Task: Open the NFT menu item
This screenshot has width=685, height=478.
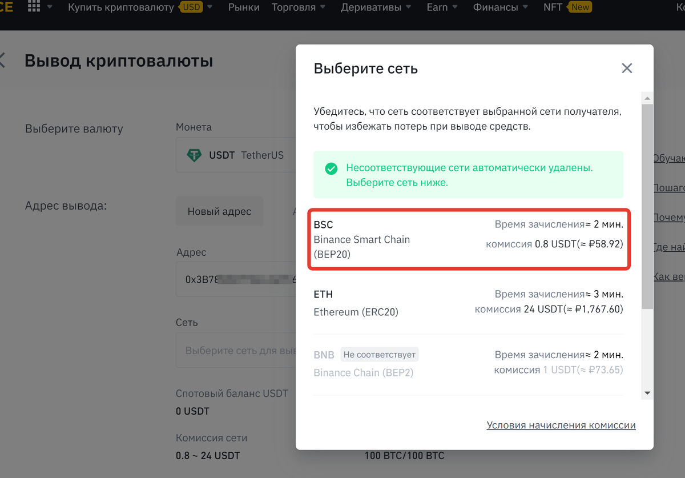Action: click(x=553, y=7)
